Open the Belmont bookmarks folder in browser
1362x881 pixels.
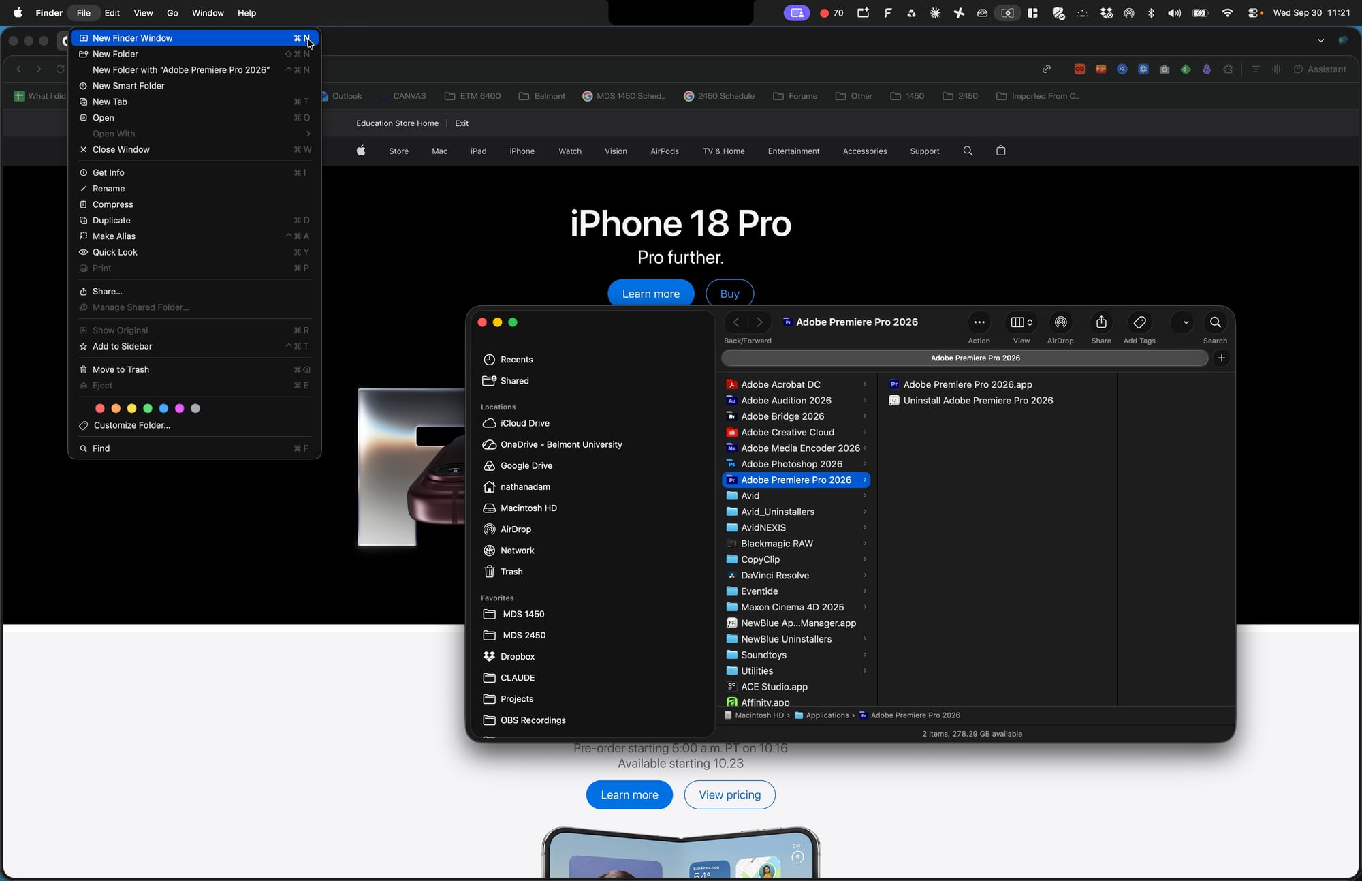[542, 96]
